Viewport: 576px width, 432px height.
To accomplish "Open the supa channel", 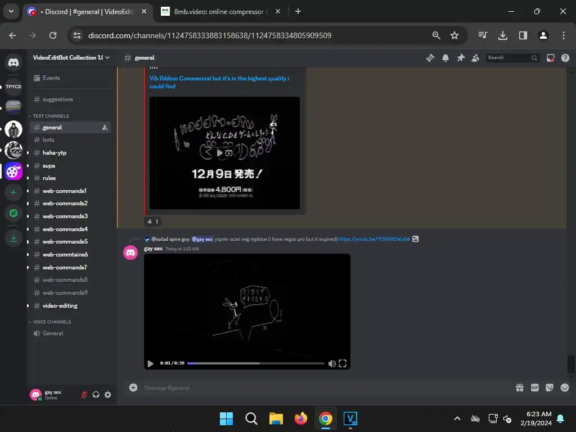I will pos(70,166).
